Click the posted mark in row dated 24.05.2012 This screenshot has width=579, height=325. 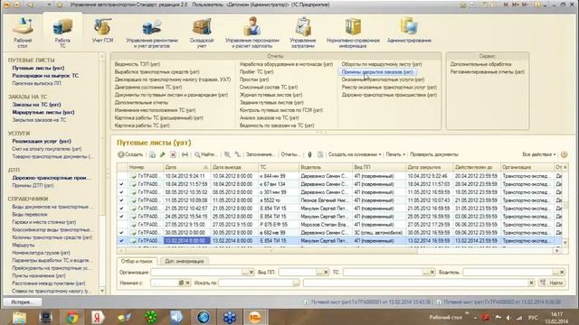(x=121, y=217)
